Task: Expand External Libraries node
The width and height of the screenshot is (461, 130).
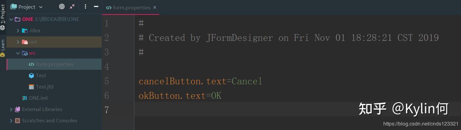Action: (11, 109)
